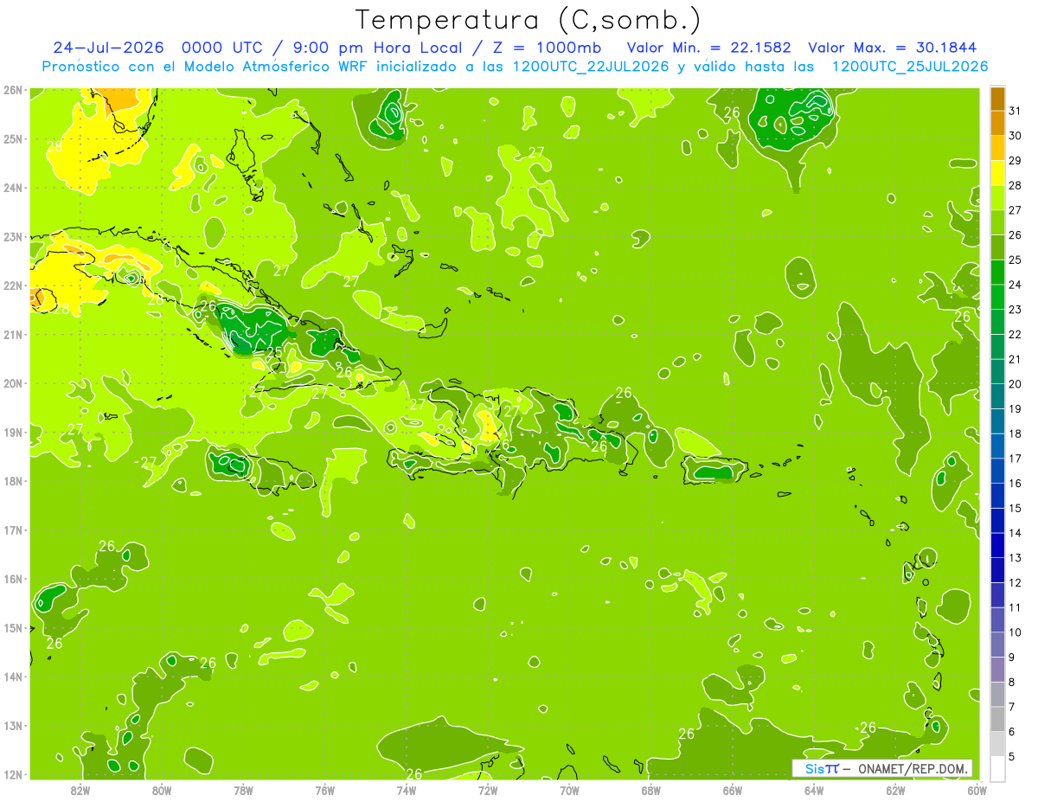
Task: Click the 23N latitude axis label
Action: tap(12, 236)
